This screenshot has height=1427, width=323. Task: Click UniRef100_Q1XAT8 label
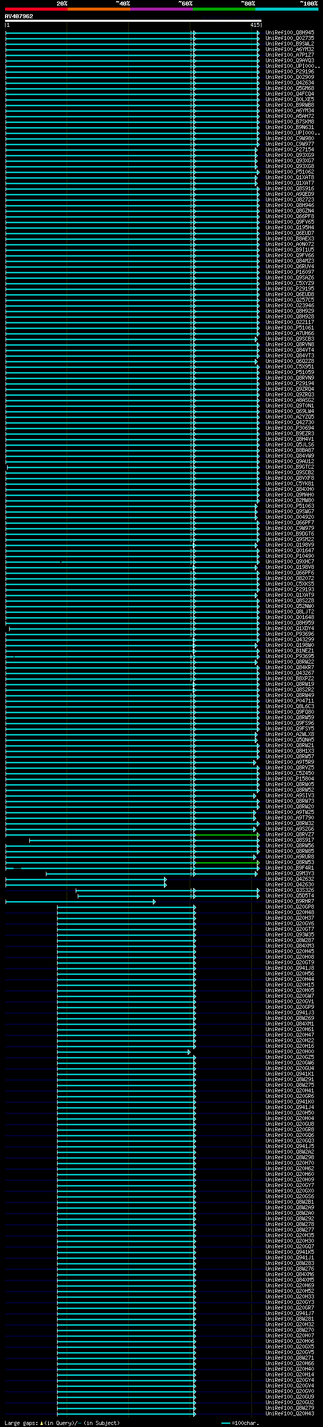[x=290, y=177]
